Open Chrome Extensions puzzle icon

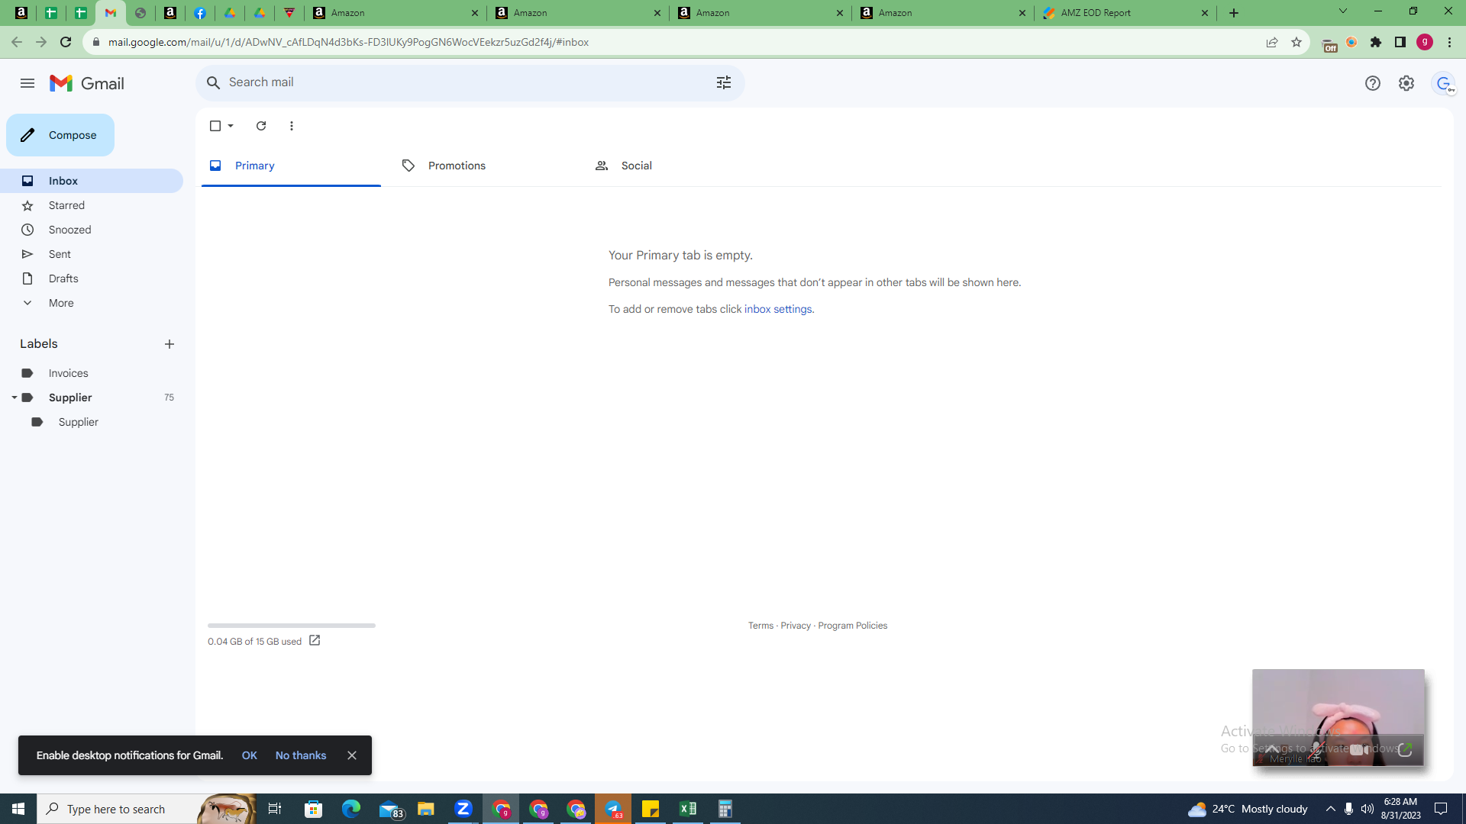point(1376,42)
